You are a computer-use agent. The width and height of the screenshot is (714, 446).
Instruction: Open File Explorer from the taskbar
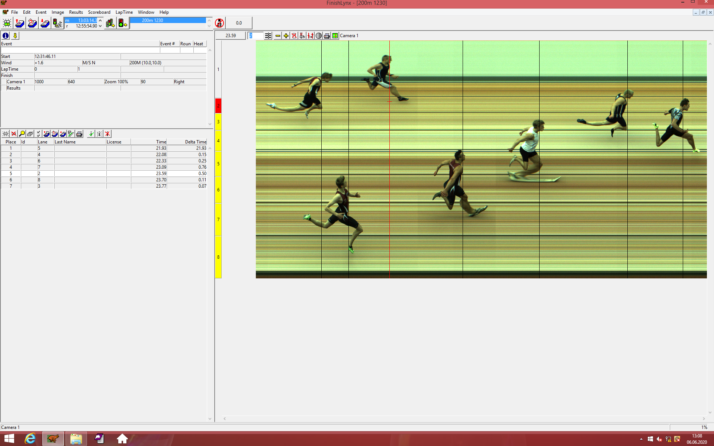pos(76,439)
